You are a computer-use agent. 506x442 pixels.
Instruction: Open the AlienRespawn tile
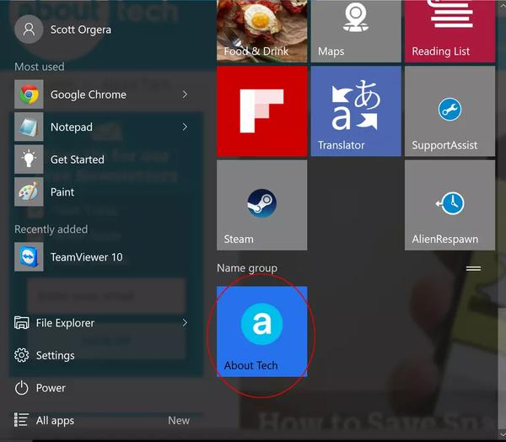click(449, 205)
